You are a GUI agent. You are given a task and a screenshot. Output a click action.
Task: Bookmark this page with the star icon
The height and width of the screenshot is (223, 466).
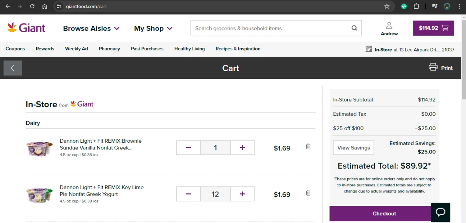pyautogui.click(x=387, y=6)
